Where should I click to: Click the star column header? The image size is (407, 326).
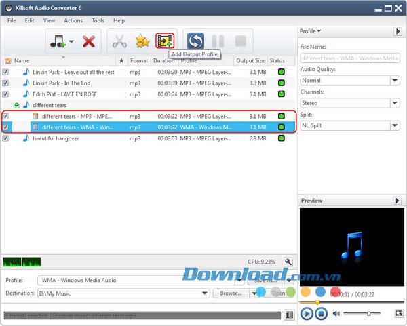[121, 61]
